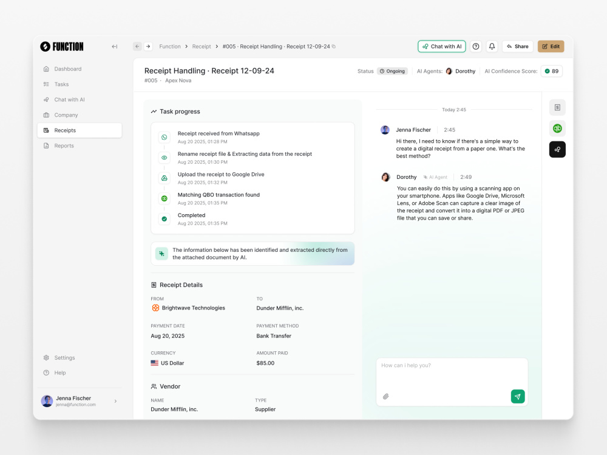
Task: Click the Receipt breadcrumb link
Action: pyautogui.click(x=202, y=47)
